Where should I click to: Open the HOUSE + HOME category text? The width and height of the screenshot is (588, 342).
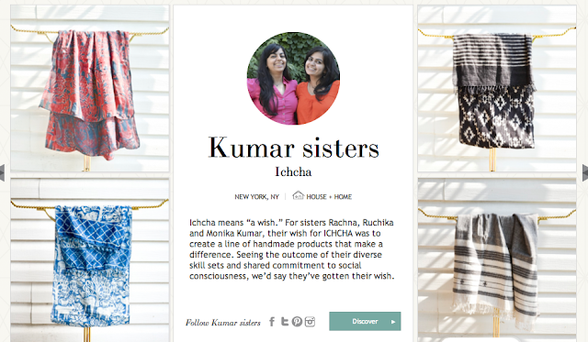(329, 197)
